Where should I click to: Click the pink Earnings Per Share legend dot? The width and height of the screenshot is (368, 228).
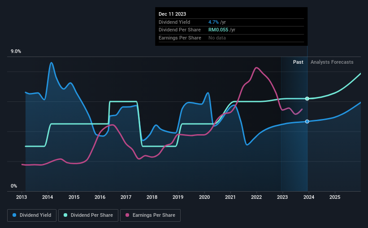[x=127, y=215]
